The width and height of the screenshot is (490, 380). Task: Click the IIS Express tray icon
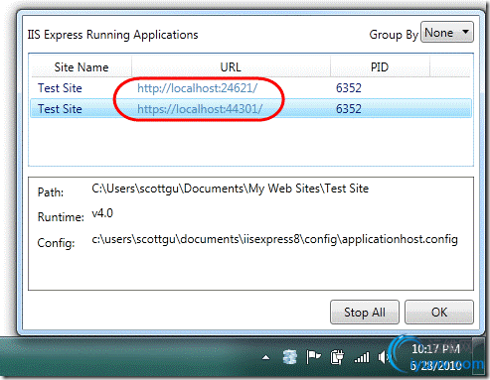290,357
